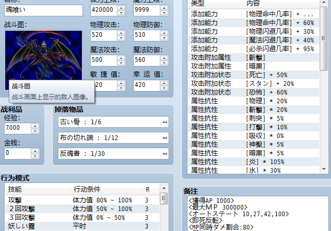The width and height of the screenshot is (331, 231).
Task: Decrease 经验 value 7000
Action: coord(35,131)
